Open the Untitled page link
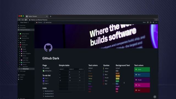 (x=46, y=68)
